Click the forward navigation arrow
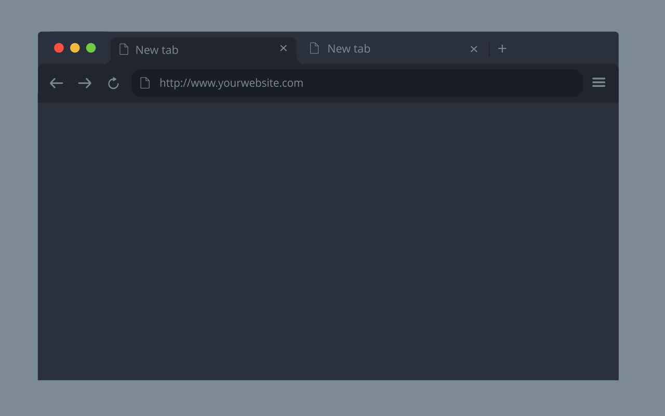665x416 pixels. 84,83
